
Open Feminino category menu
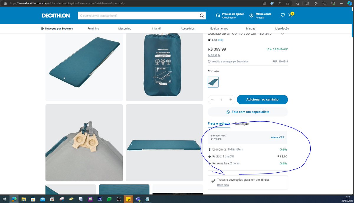tap(93, 29)
